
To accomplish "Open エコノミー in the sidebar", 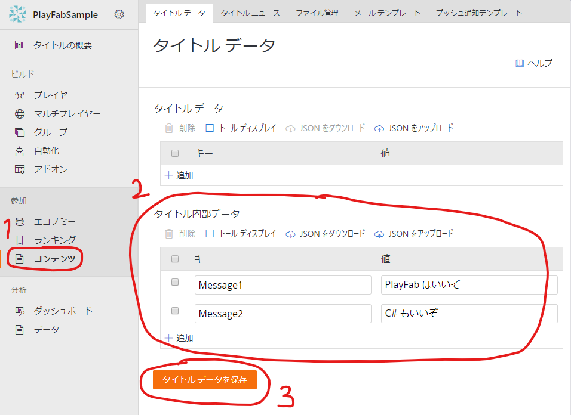I will click(x=54, y=222).
